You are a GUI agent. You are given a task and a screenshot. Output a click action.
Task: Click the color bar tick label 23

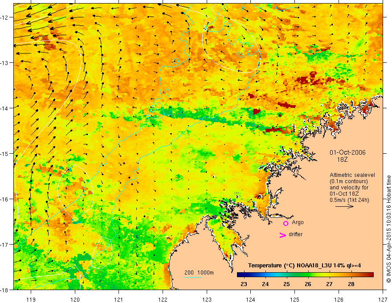(244, 284)
